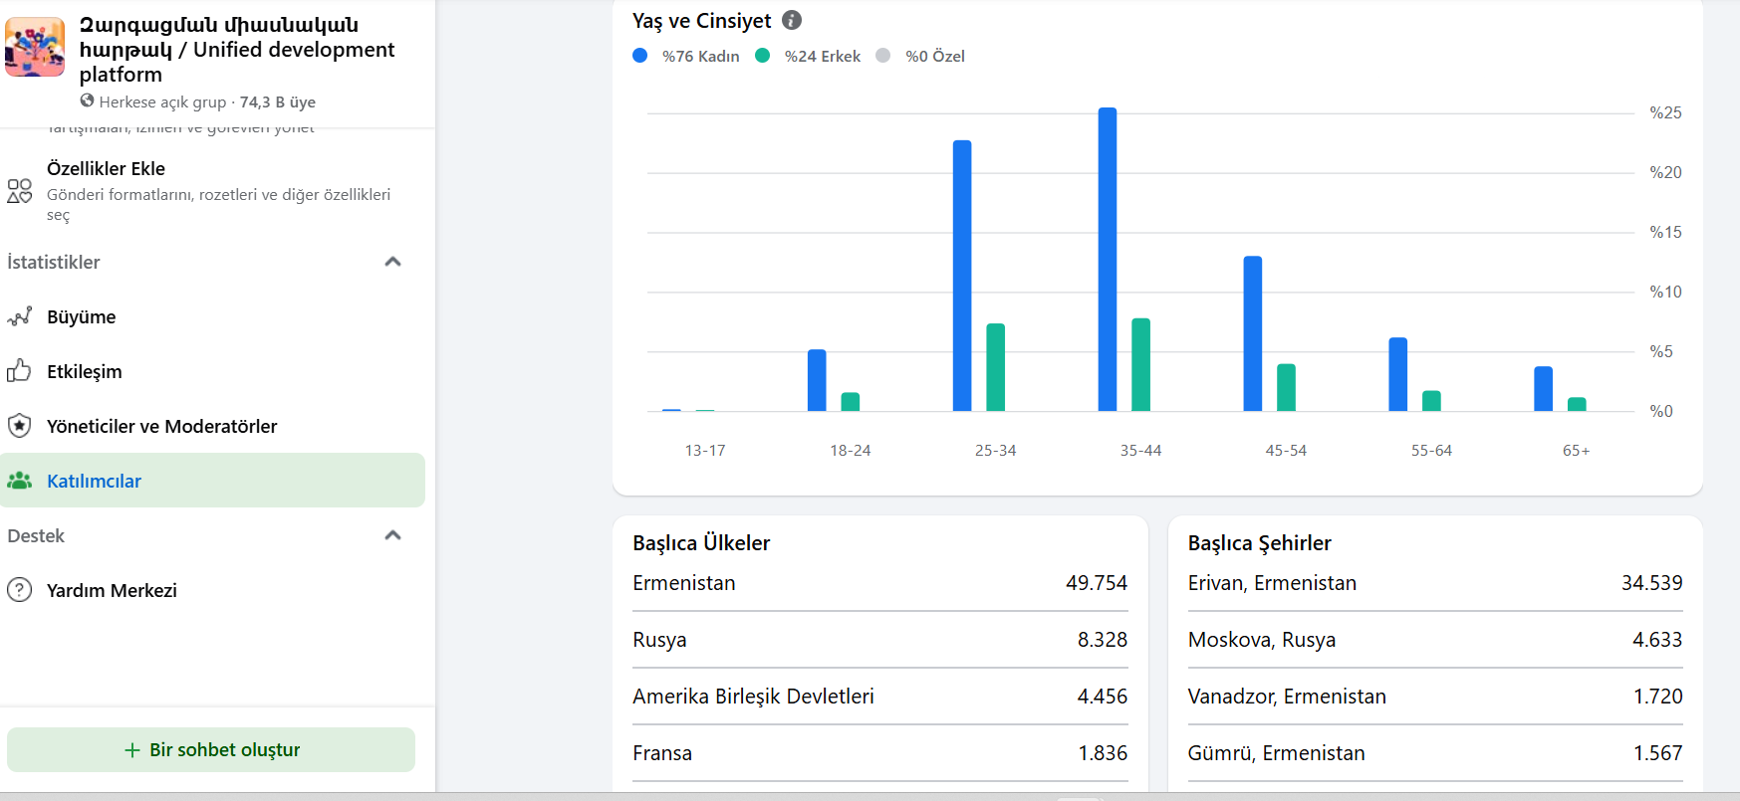This screenshot has height=801, width=1740.
Task: Click the blue bar for ages 45-54
Action: 1253,333
